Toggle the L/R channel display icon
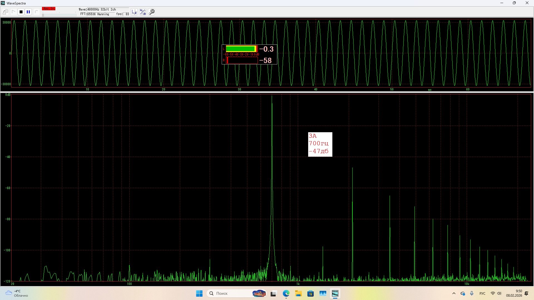 click(134, 12)
